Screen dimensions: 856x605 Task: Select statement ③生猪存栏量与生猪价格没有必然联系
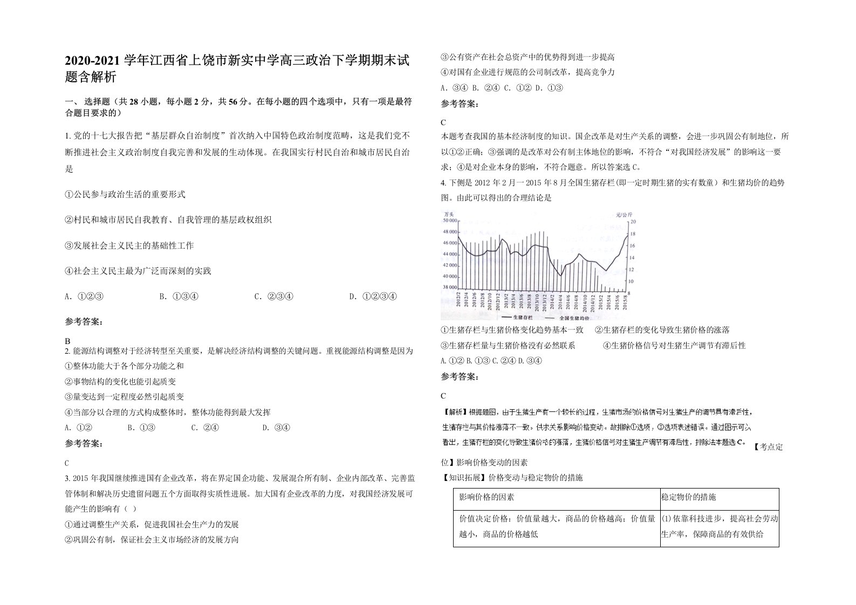(508, 346)
